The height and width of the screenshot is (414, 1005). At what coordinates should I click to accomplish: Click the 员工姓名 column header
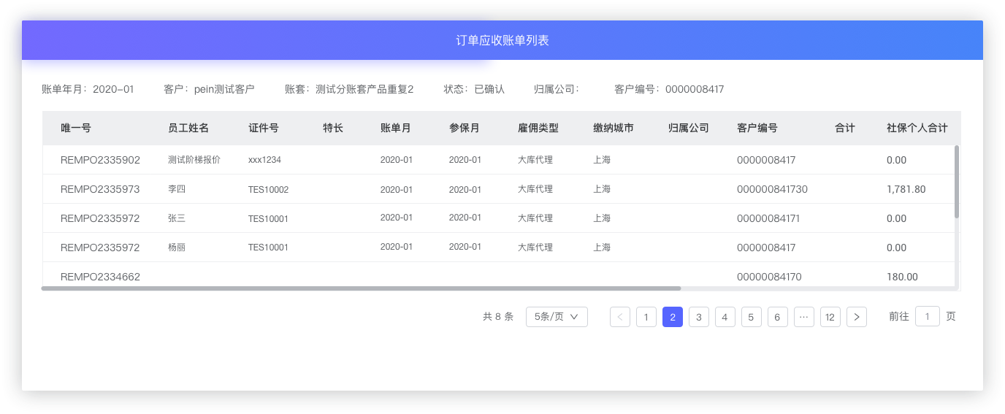click(x=188, y=128)
